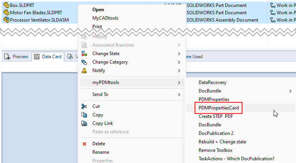Expand the DocBundle submenu chevron
Image resolution: width=296 pixels, height=163 pixels.
291,91
